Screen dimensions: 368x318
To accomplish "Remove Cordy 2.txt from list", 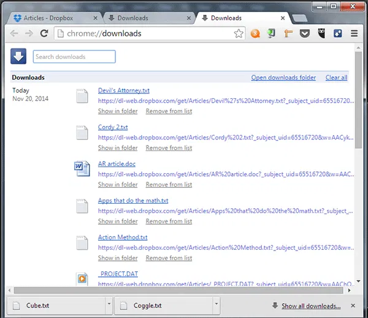I will click(x=169, y=148).
